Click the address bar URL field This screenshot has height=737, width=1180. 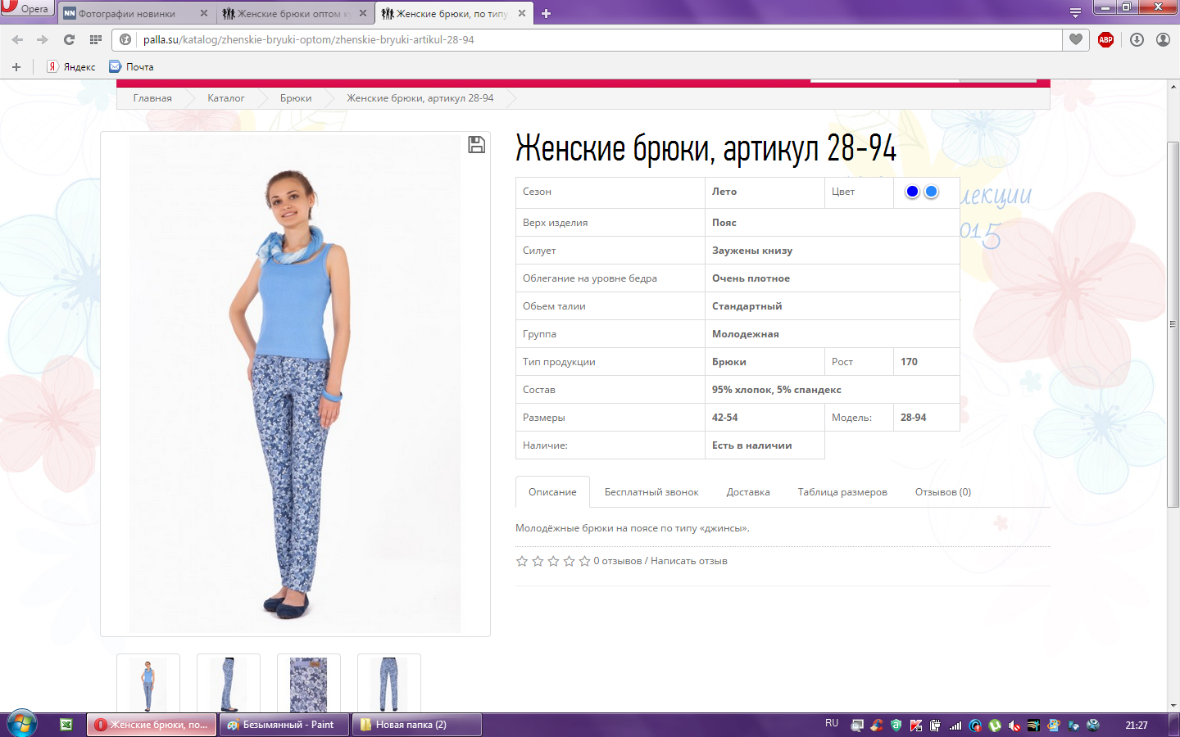[598, 39]
